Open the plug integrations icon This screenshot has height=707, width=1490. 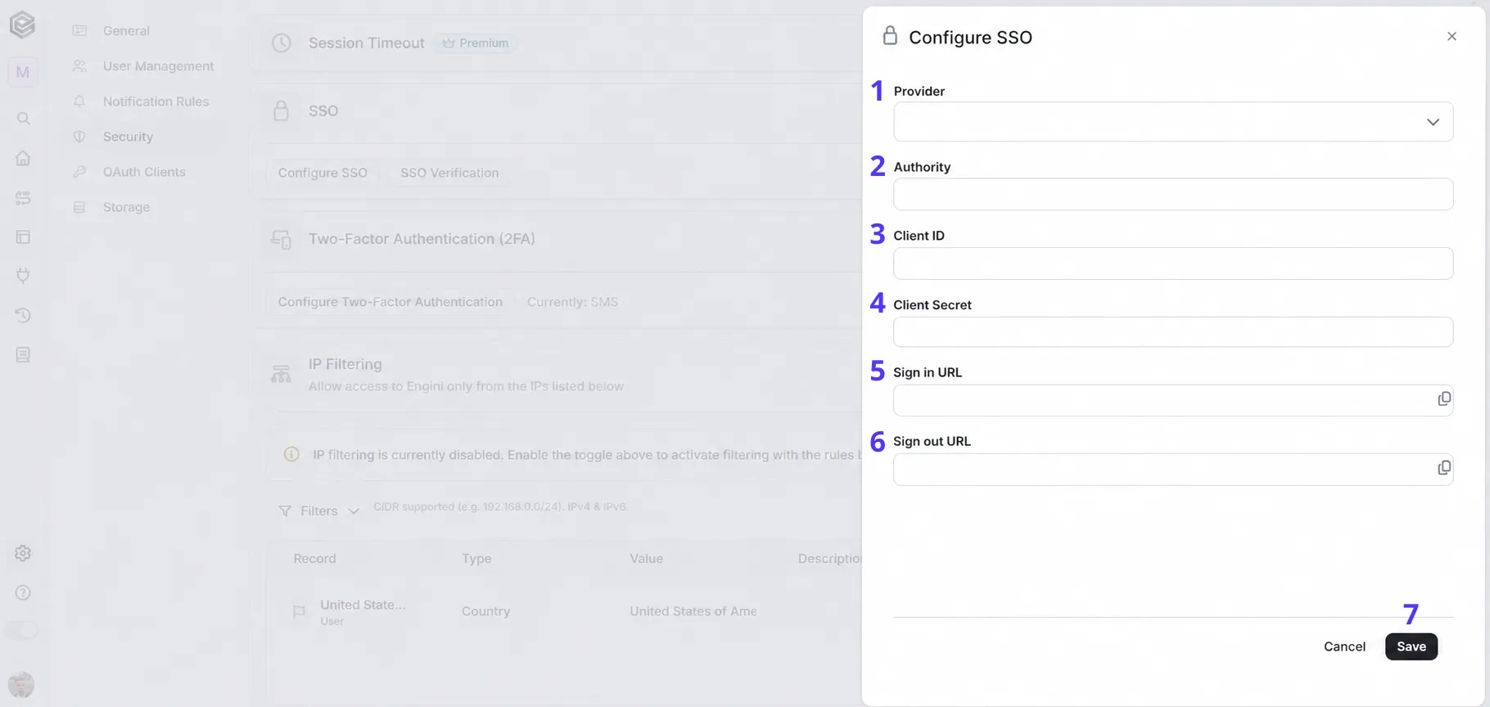[x=23, y=276]
